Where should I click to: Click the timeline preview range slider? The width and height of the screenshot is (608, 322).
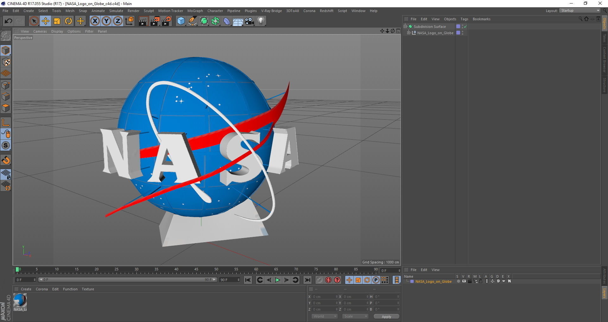(x=127, y=280)
